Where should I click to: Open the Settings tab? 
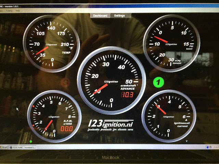119,15
